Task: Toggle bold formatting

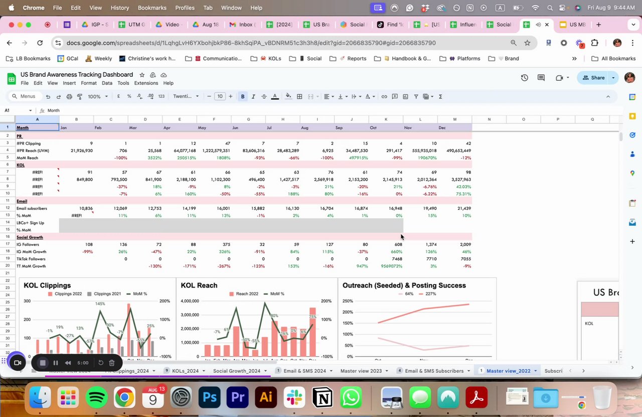Action: click(243, 96)
